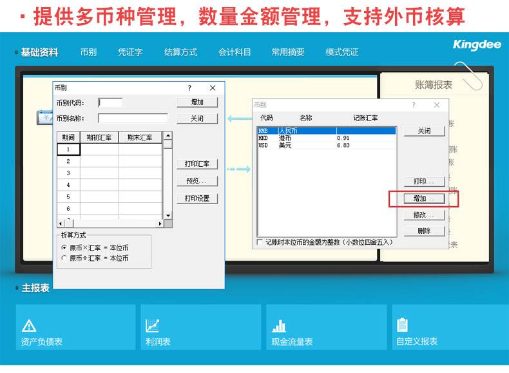Screen dimensions: 509x373
Task: Click the 现金流量表 bar chart icon
Action: click(279, 325)
